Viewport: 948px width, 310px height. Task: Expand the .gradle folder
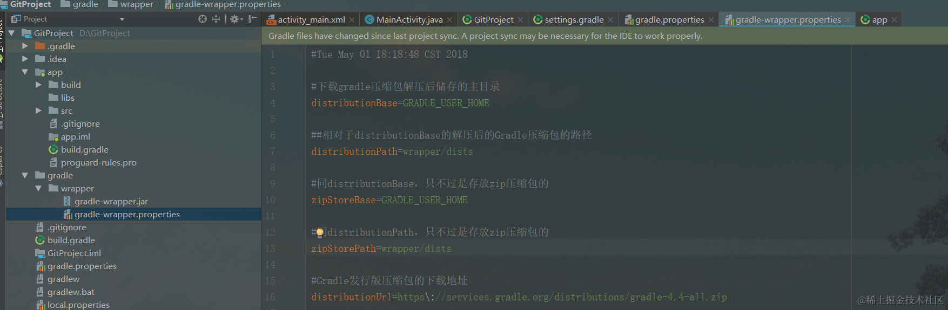pyautogui.click(x=25, y=46)
